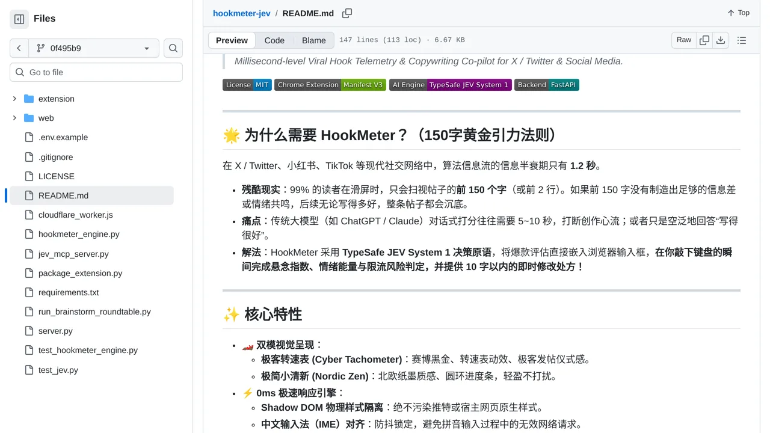Expand the web folder chevron
The width and height of the screenshot is (770, 433).
click(x=14, y=118)
